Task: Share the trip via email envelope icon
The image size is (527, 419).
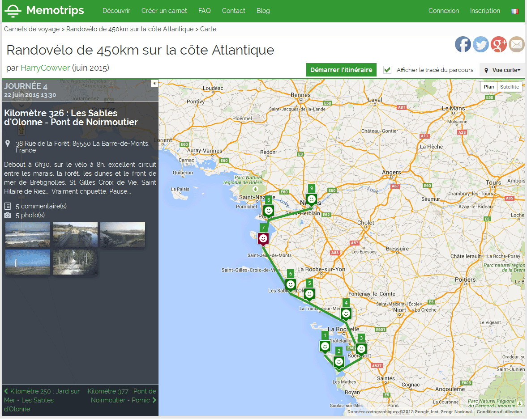Action: 517,44
